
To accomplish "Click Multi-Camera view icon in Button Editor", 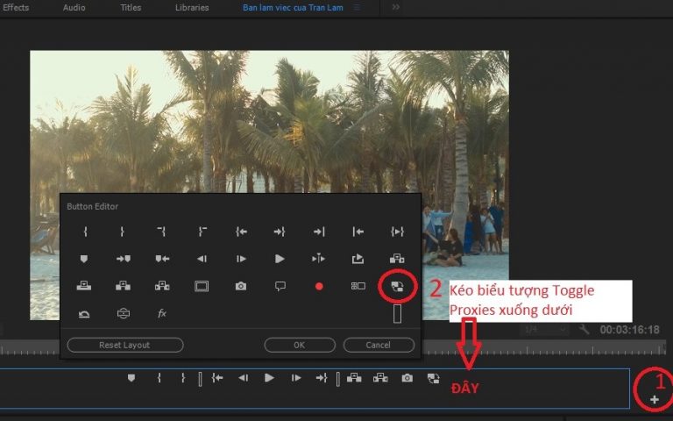I will pyautogui.click(x=358, y=286).
